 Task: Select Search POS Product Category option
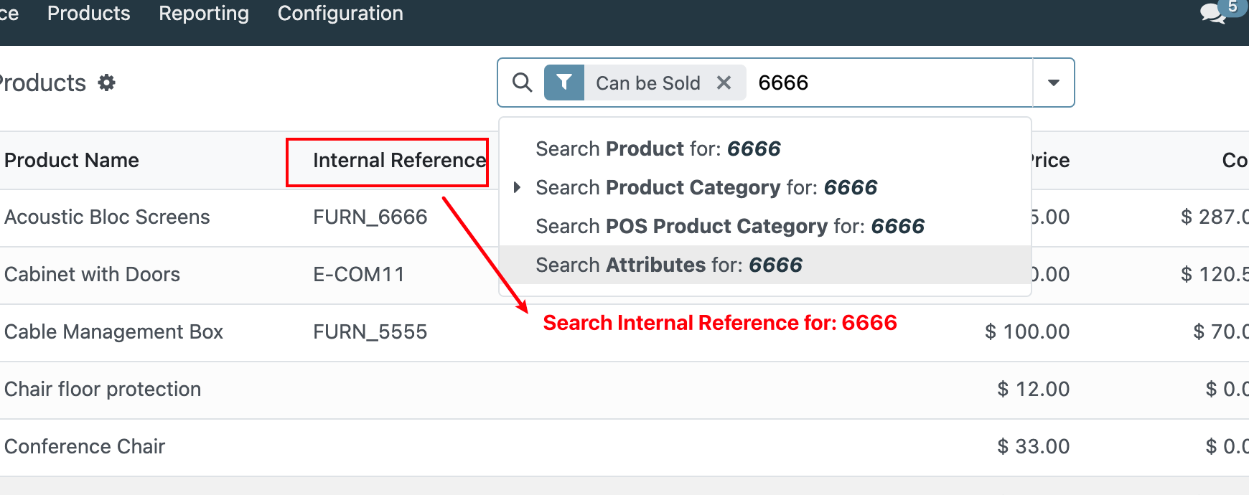pos(729,226)
